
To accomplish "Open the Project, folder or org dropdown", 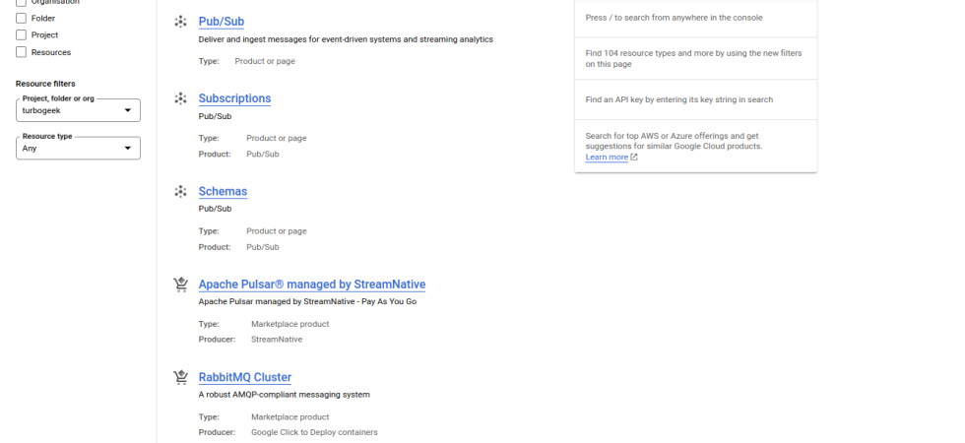I will [x=78, y=110].
